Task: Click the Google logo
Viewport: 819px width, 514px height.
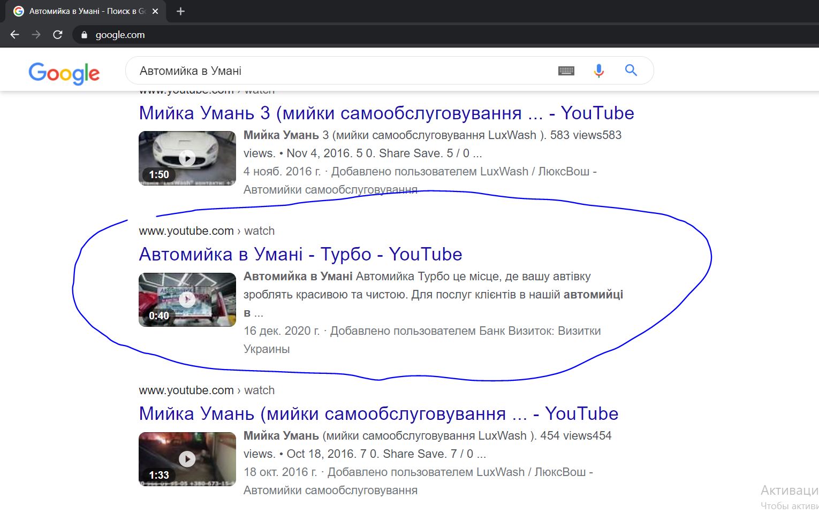Action: click(x=64, y=73)
